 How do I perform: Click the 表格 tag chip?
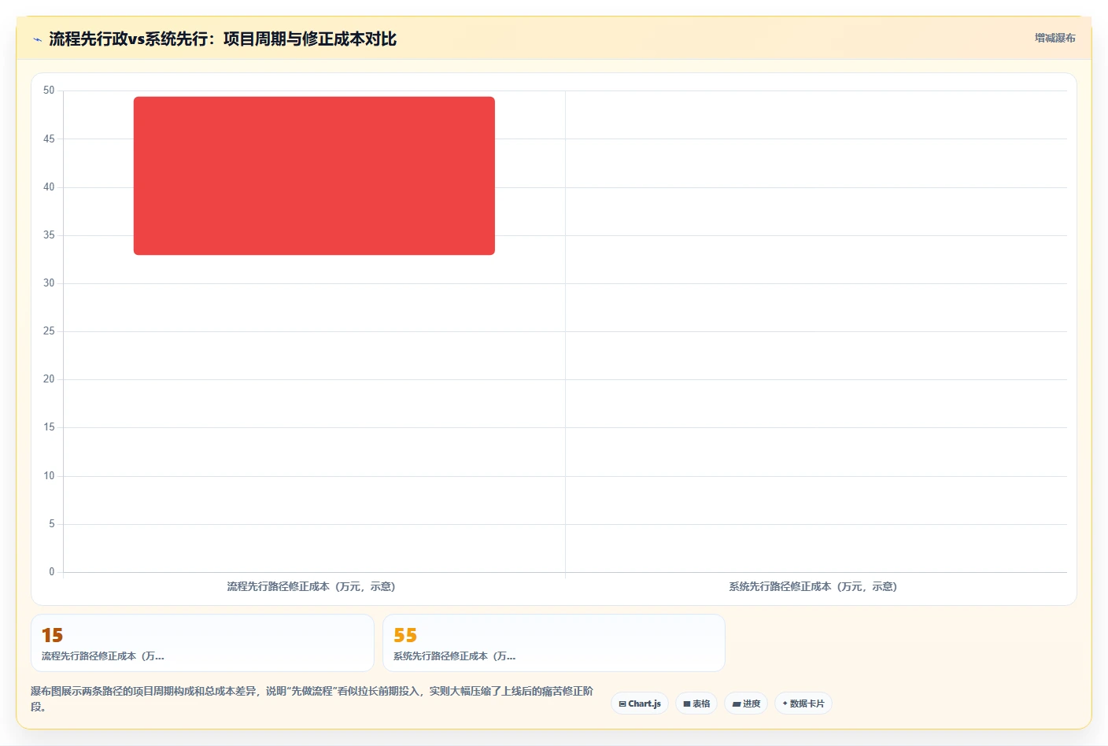pos(696,704)
